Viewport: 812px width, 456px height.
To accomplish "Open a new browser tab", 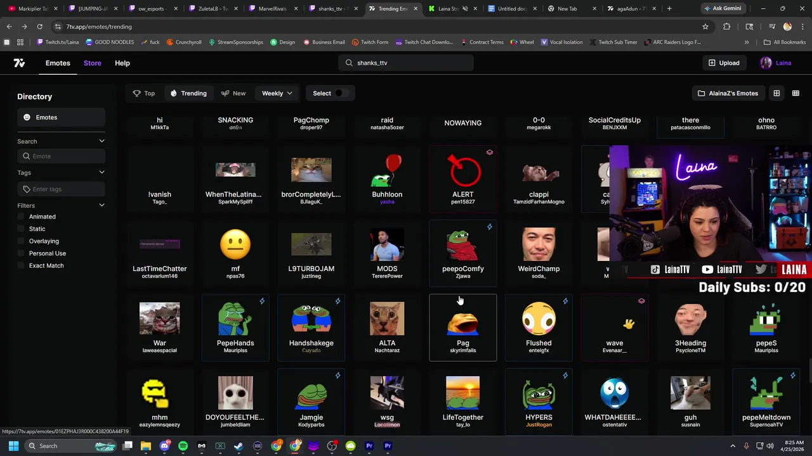I will click(669, 9).
